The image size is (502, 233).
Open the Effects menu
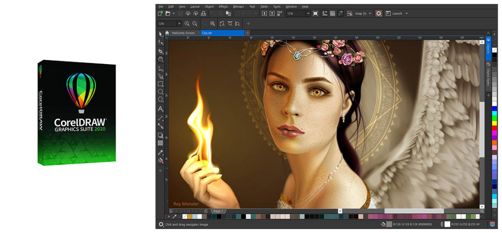[223, 6]
